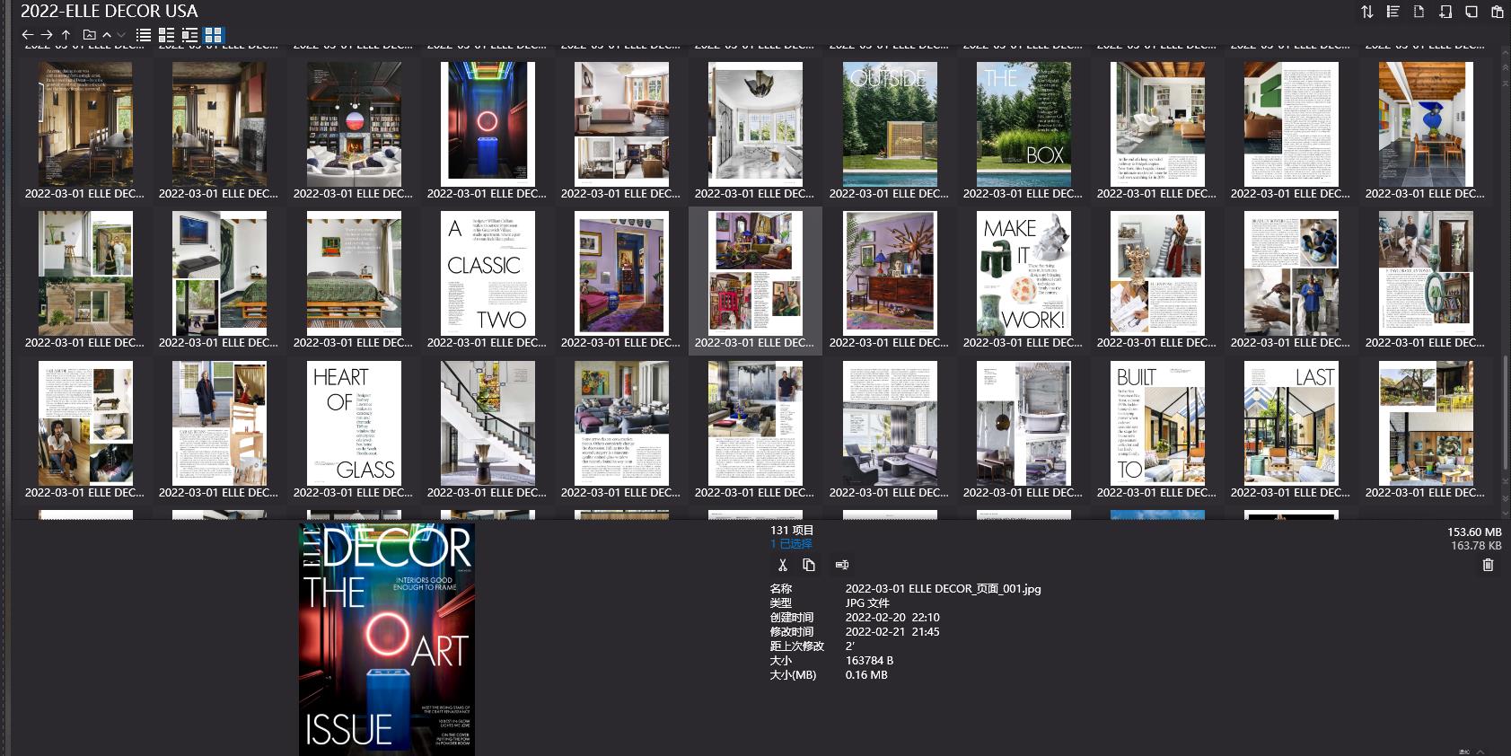Click the paste clipboard icon top right
This screenshot has height=756, width=1511.
tap(1498, 12)
